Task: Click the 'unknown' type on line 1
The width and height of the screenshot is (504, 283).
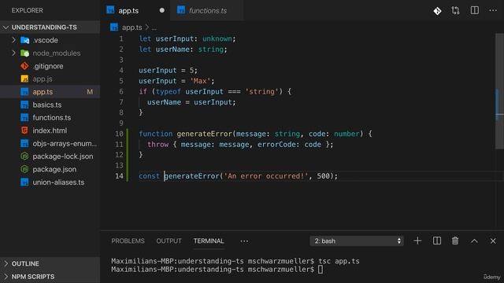Action: coord(217,39)
